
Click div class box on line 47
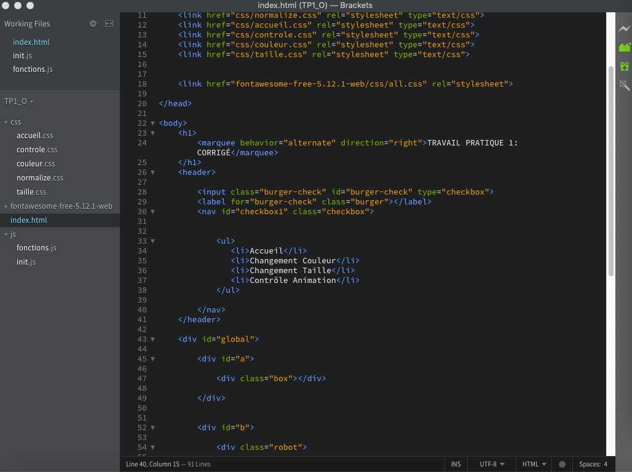271,379
